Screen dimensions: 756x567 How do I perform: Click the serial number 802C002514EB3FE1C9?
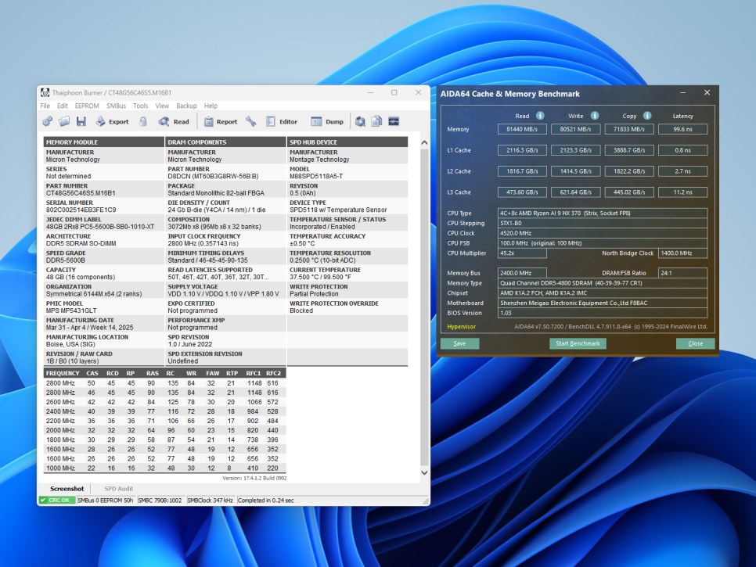[81, 210]
